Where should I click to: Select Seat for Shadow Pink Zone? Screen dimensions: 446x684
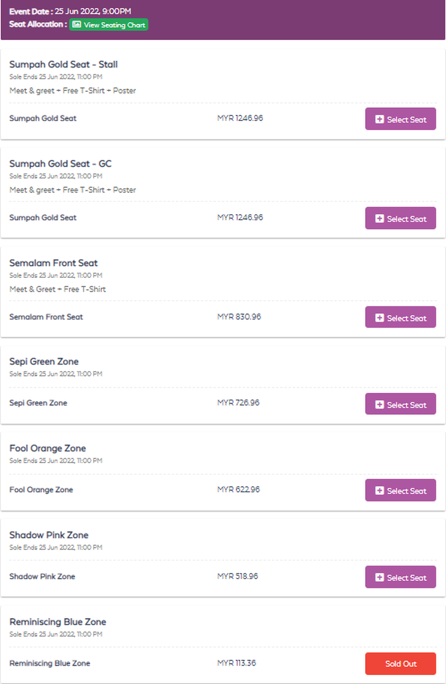(x=400, y=577)
